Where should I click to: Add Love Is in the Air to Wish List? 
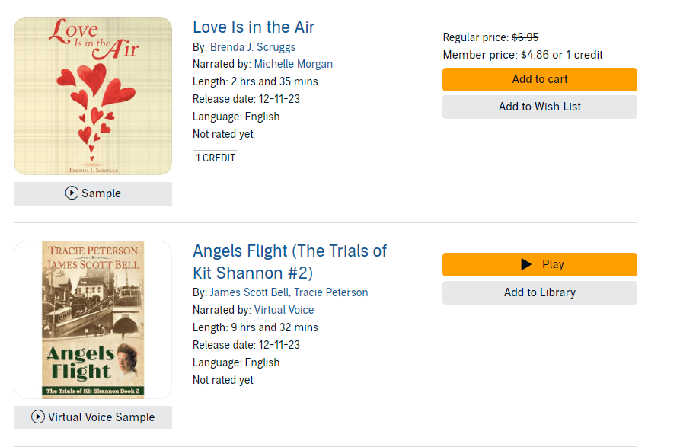point(539,107)
